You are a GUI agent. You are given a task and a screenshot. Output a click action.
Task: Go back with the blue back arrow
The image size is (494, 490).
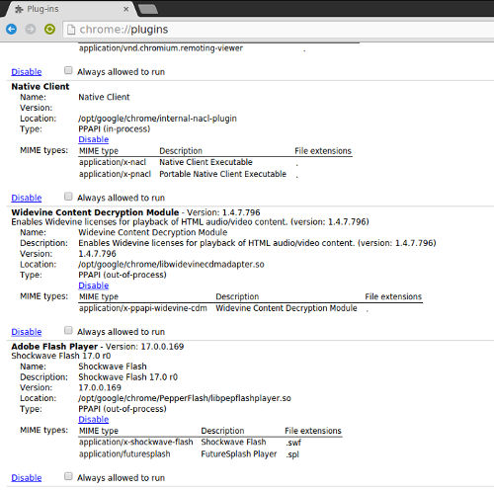pyautogui.click(x=12, y=30)
